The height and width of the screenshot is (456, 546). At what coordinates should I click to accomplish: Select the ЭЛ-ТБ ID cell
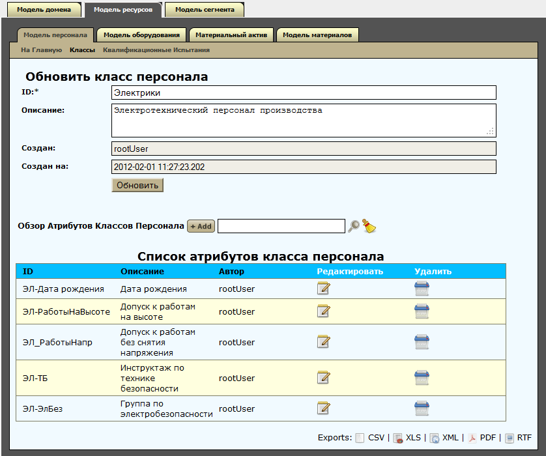(x=35, y=378)
